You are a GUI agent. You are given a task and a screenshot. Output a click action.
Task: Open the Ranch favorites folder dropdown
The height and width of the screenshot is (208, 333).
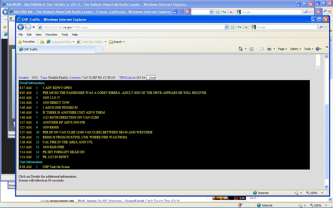(117, 42)
